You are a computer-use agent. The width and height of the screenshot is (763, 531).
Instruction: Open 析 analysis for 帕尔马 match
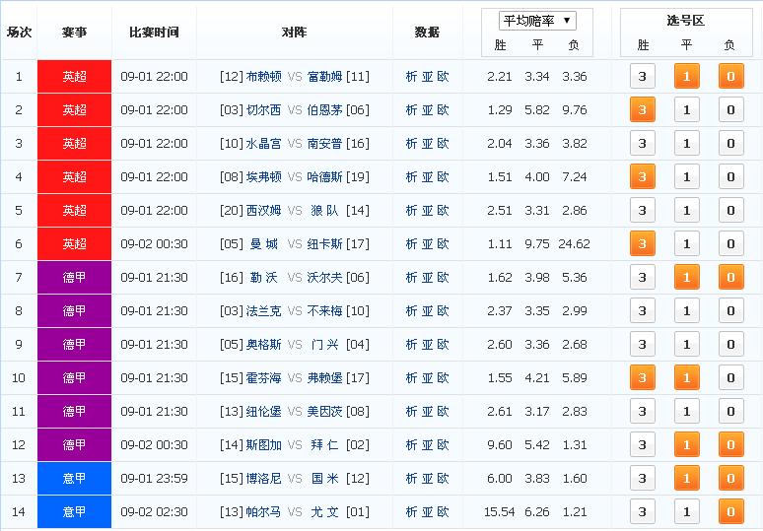[412, 511]
